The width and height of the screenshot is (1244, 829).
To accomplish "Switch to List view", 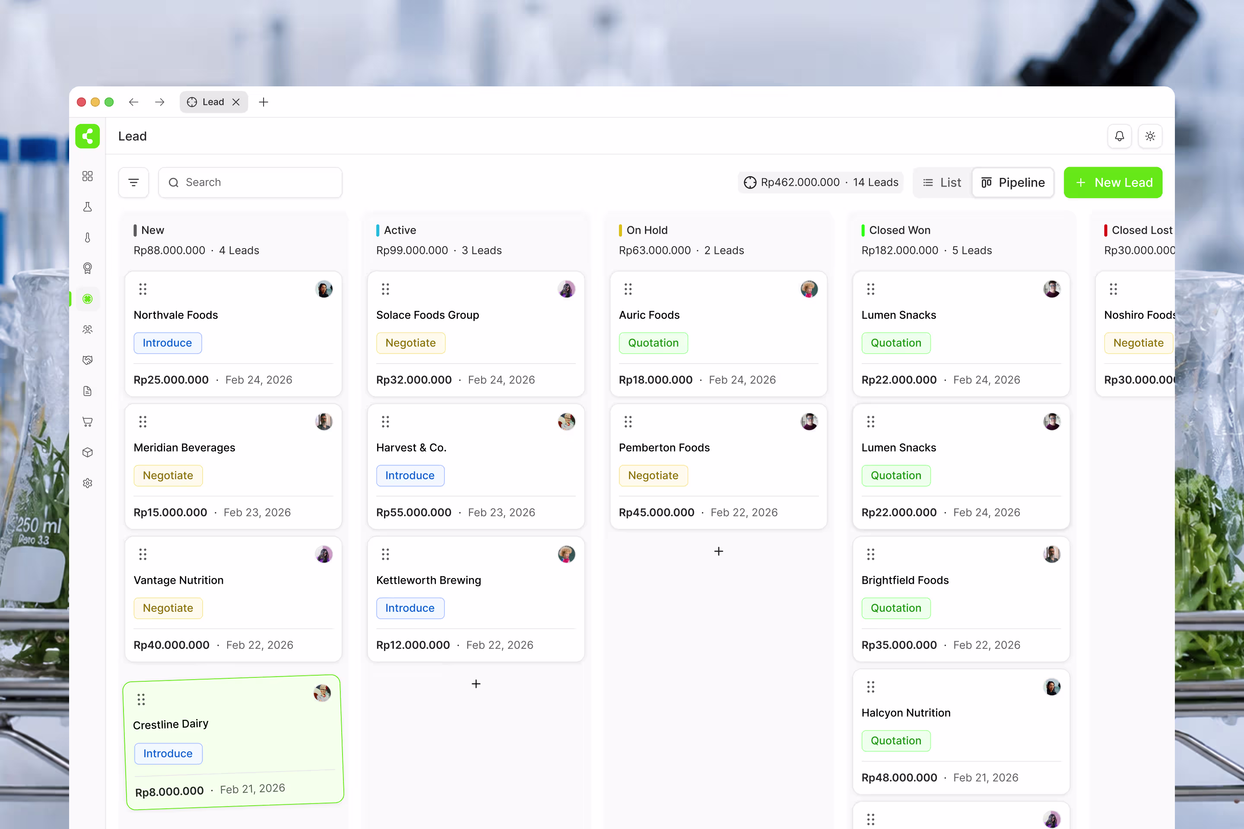I will coord(943,182).
